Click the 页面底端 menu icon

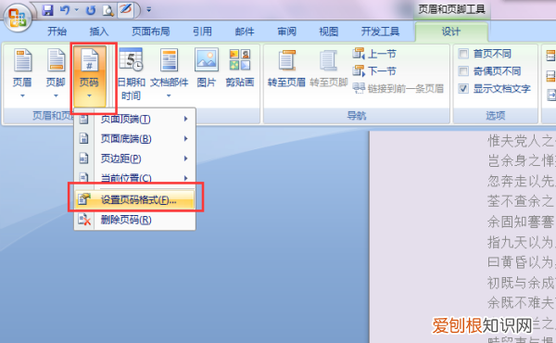[x=83, y=138]
